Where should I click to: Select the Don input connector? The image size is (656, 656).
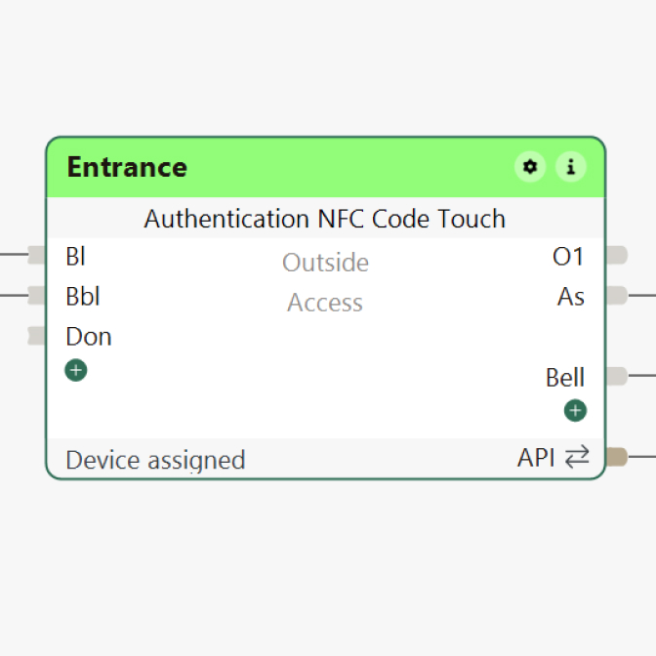[37, 336]
